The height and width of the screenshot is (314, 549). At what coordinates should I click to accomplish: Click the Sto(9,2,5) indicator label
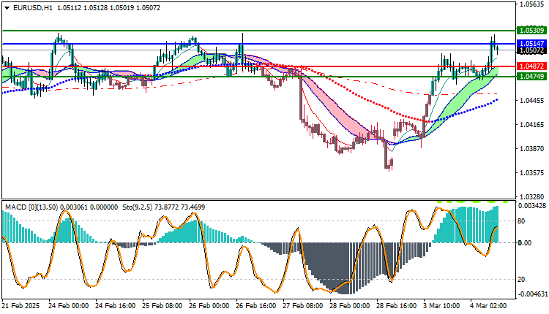click(138, 207)
